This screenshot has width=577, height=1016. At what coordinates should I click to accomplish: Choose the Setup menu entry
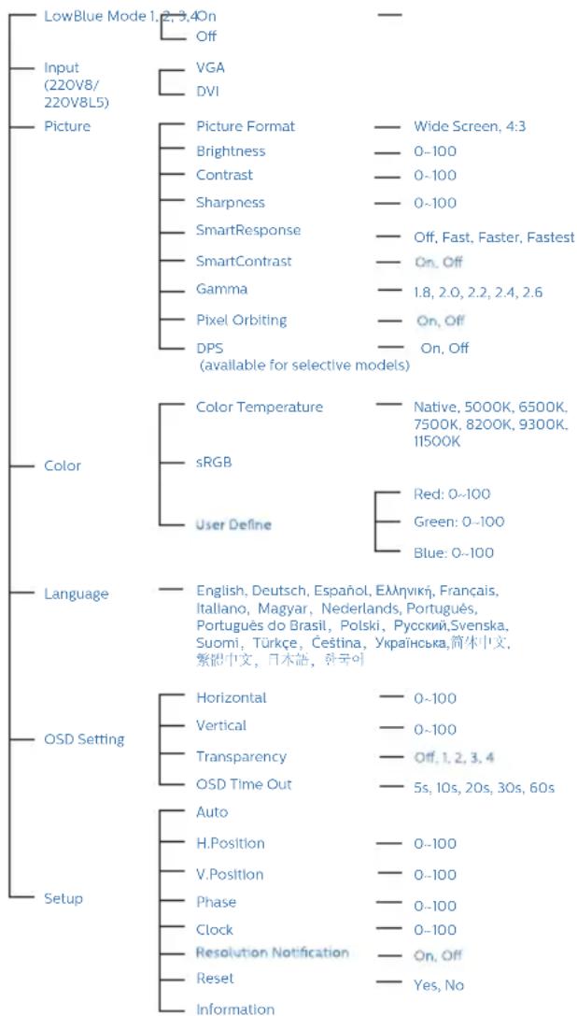click(63, 899)
